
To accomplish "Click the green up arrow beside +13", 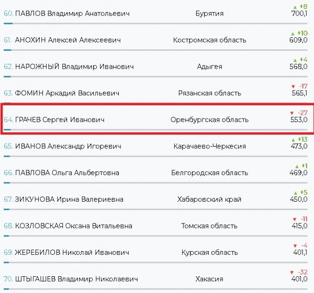I will (292, 139).
